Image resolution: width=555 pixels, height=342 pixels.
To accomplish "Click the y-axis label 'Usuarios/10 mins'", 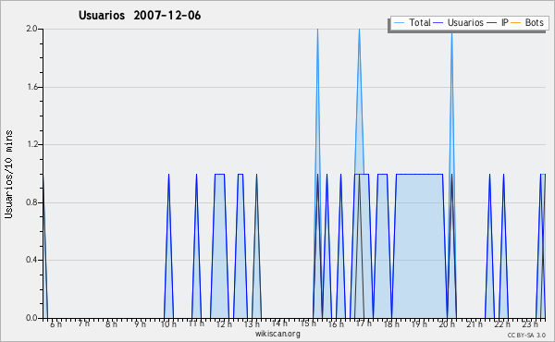I will tap(8, 174).
